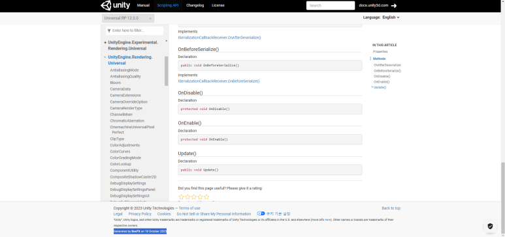Image resolution: width=505 pixels, height=237 pixels.
Task: Open the Legal footer link
Action: click(x=118, y=214)
